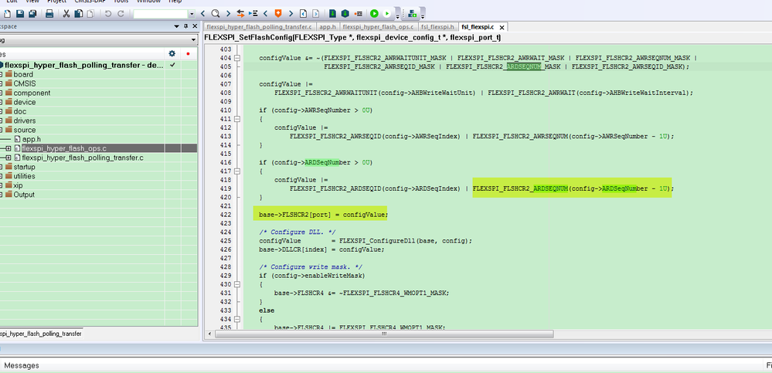Screen dimensions: 772x373
Task: Toggle bookmark with the orange shield icon
Action: (278, 14)
